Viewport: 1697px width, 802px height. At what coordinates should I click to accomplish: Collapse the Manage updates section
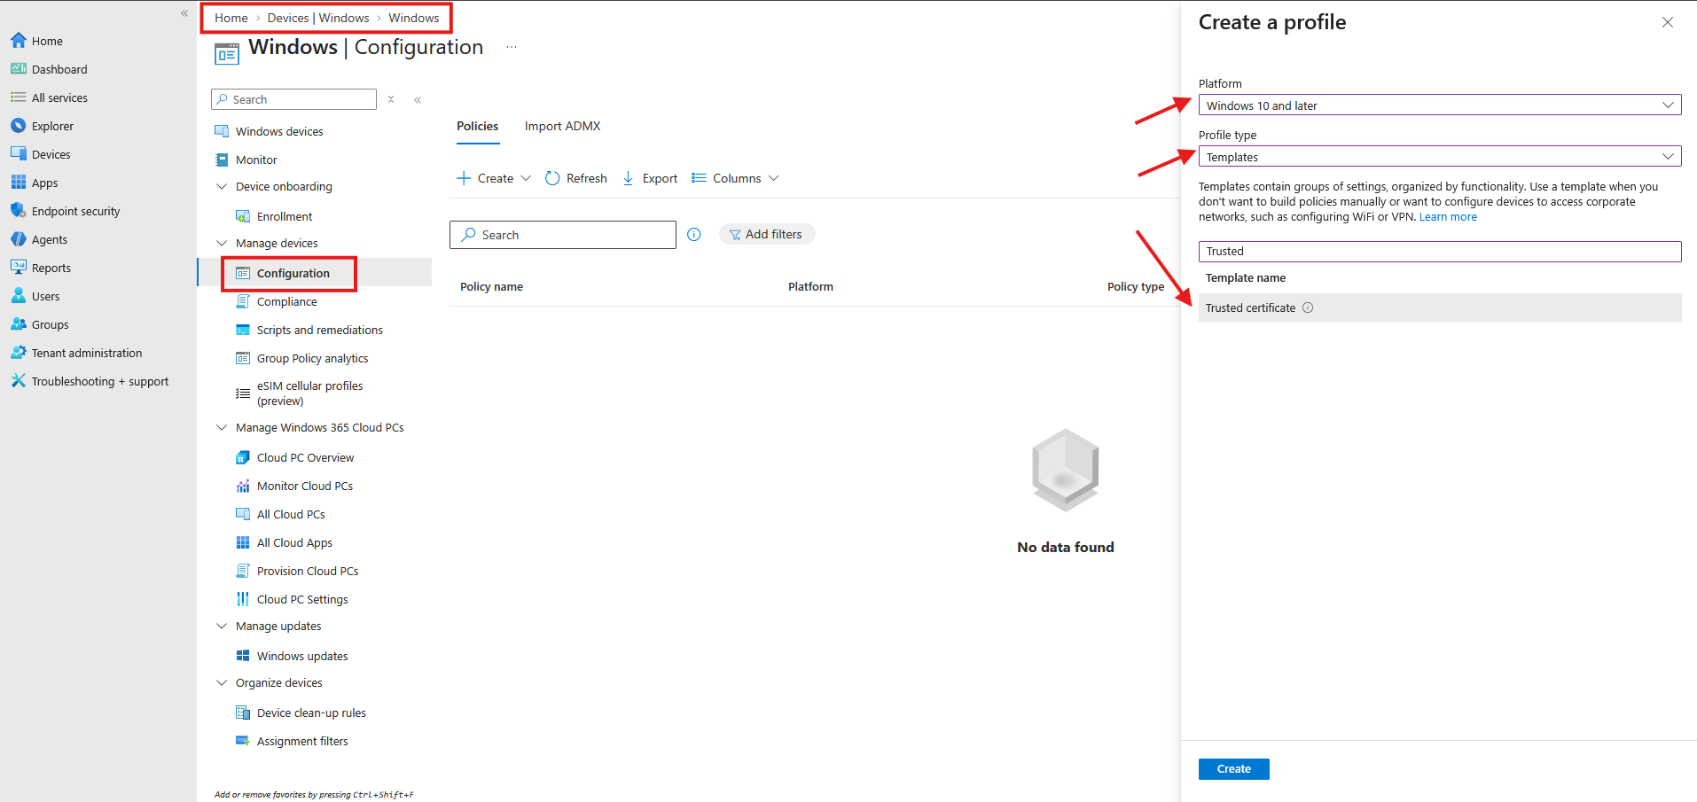pyautogui.click(x=222, y=626)
